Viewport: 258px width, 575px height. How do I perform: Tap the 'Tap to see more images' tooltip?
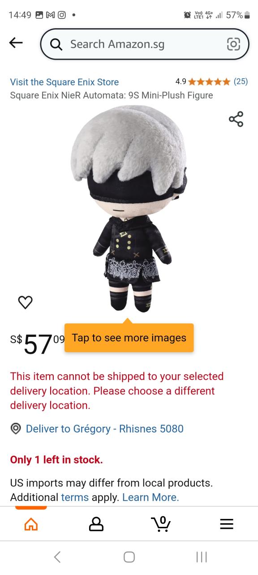[x=129, y=338]
